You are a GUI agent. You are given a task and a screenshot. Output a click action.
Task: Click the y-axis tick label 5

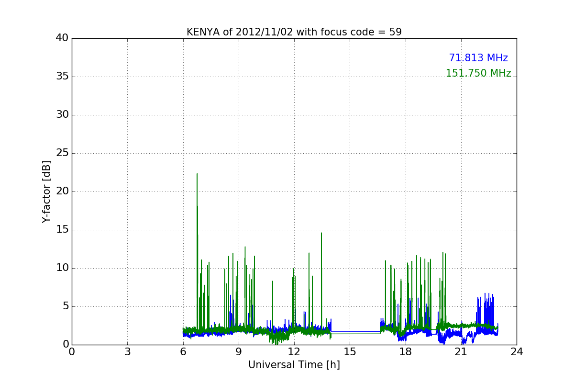[x=66, y=306]
